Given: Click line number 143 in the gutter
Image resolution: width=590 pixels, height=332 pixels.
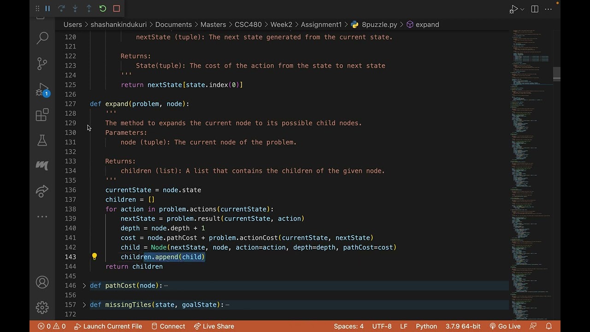Looking at the screenshot, I should click(x=70, y=257).
